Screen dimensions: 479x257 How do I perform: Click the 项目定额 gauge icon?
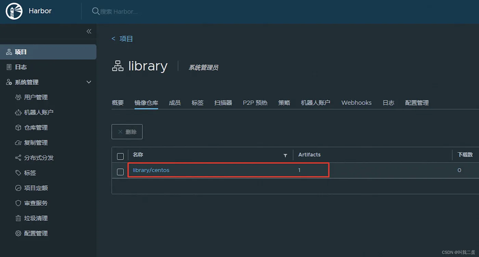click(x=18, y=188)
